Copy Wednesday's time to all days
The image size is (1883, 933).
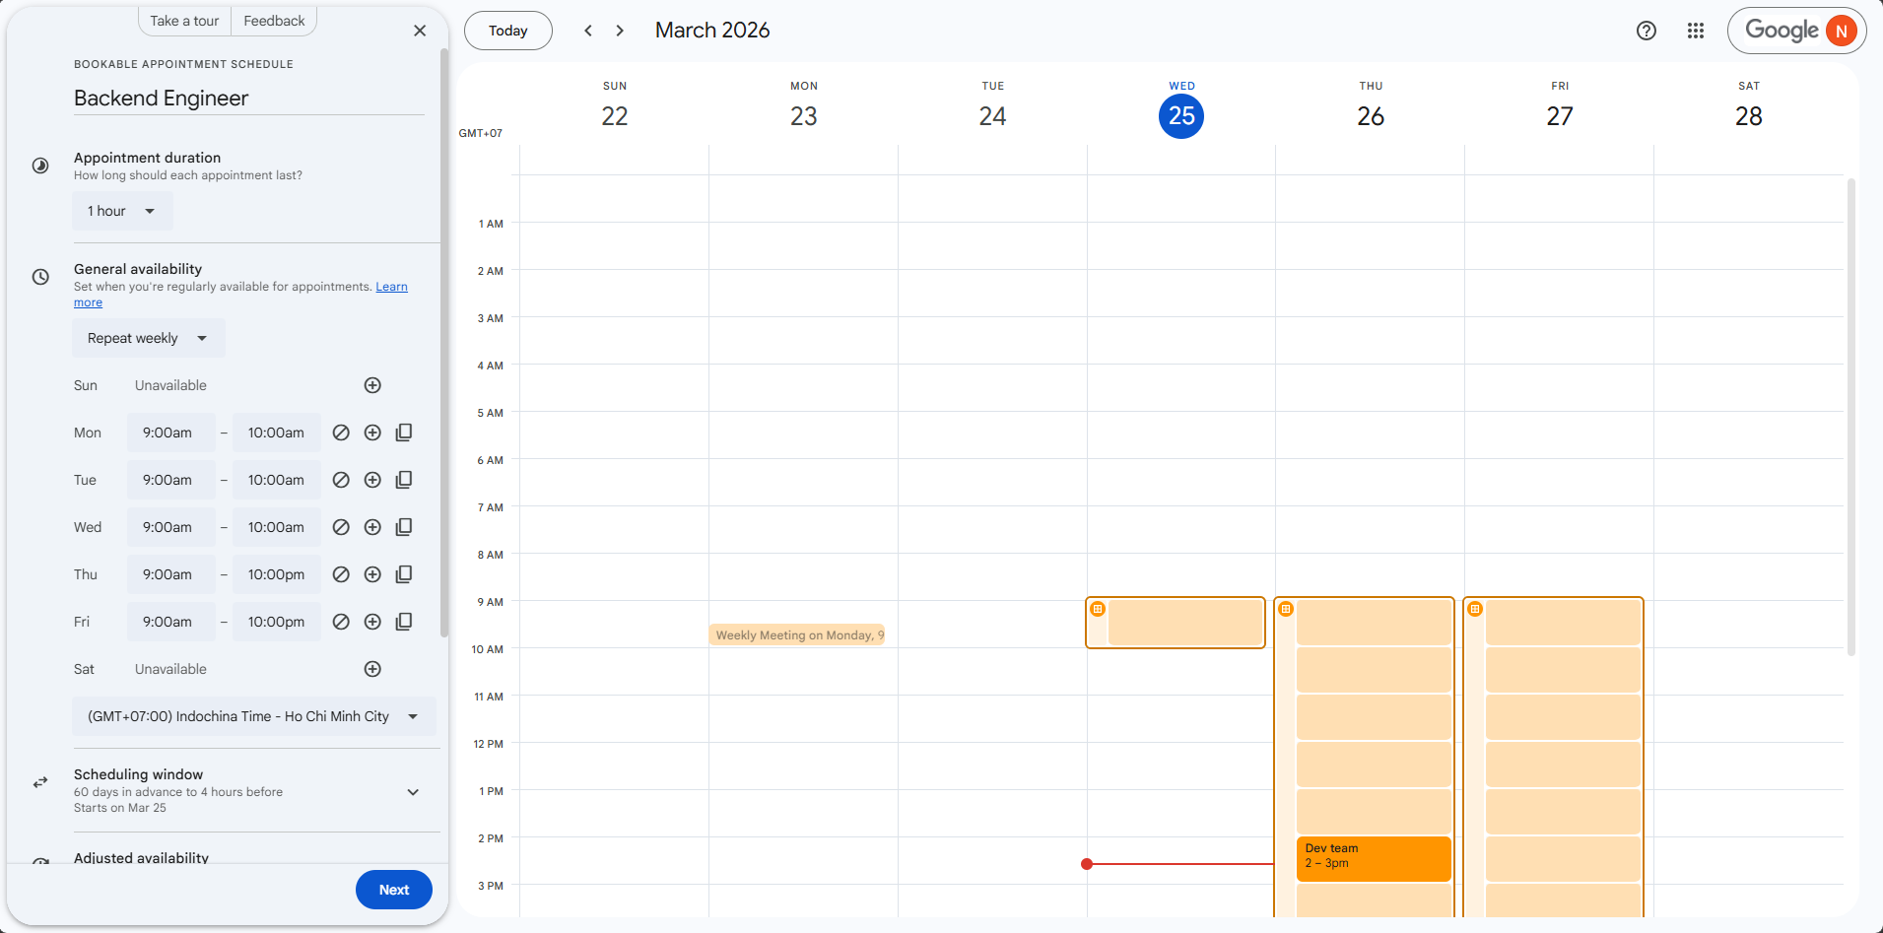404,527
